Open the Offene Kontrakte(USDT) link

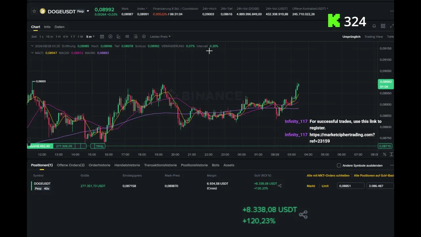point(310,9)
